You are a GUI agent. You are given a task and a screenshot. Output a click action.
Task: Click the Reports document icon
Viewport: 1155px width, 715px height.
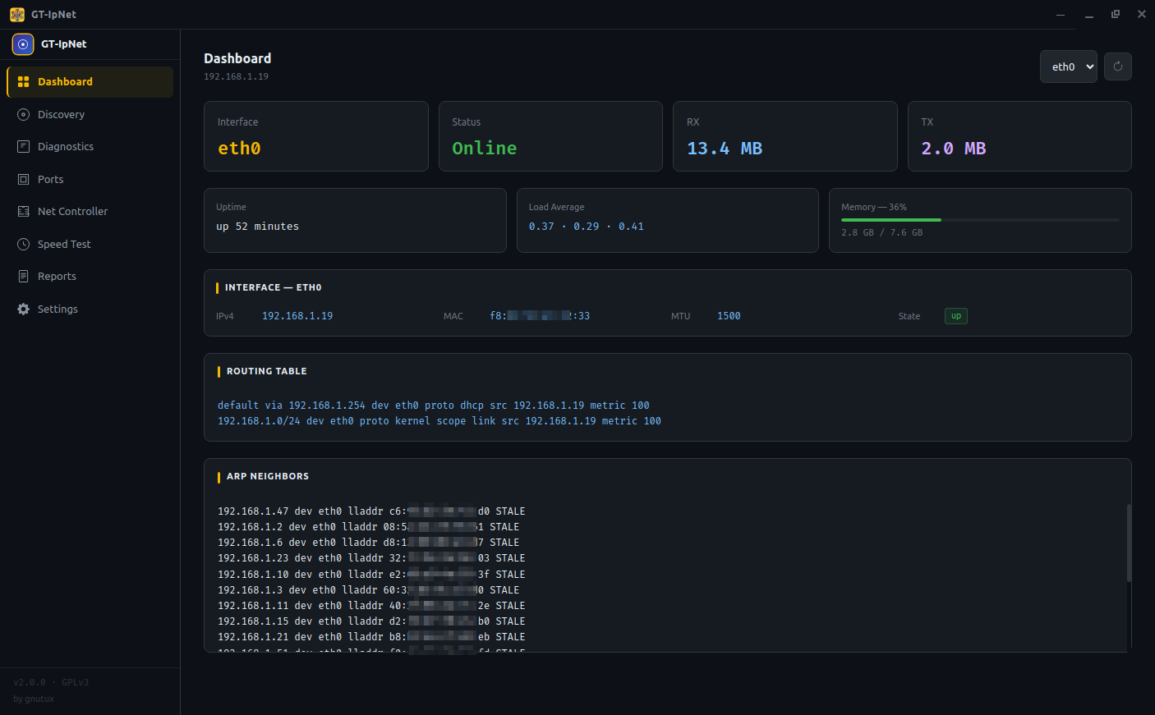pos(23,277)
